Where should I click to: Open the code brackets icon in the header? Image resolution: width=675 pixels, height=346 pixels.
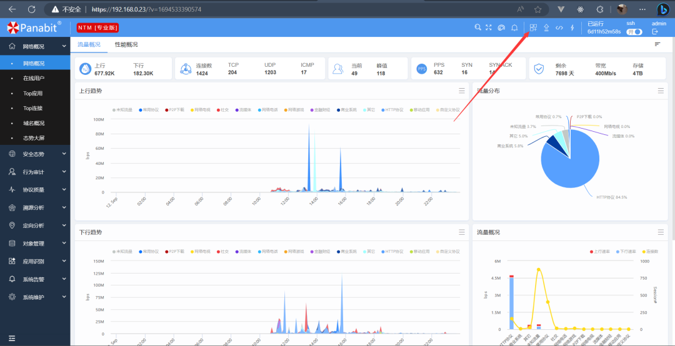[x=559, y=27]
